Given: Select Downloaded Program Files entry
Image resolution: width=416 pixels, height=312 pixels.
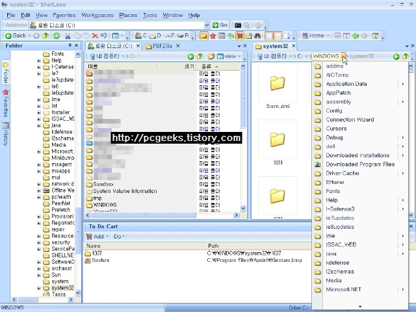Looking at the screenshot, I should (359, 164).
